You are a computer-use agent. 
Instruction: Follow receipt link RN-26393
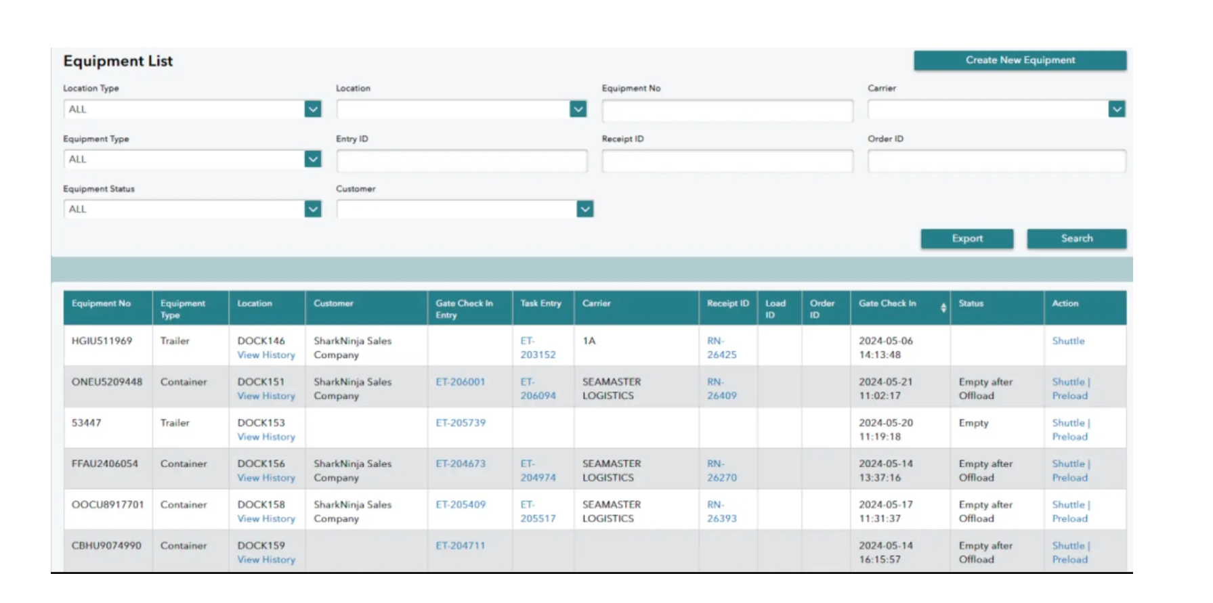pyautogui.click(x=722, y=512)
